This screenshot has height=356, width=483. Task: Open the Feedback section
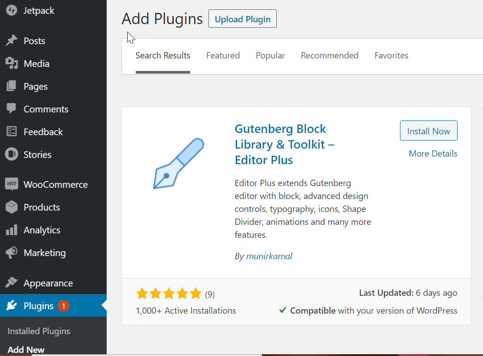42,132
